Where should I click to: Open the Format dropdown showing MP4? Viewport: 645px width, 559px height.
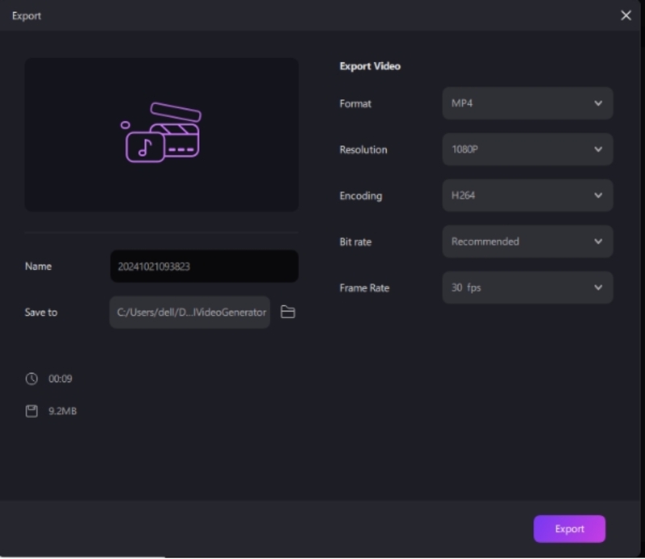click(527, 104)
